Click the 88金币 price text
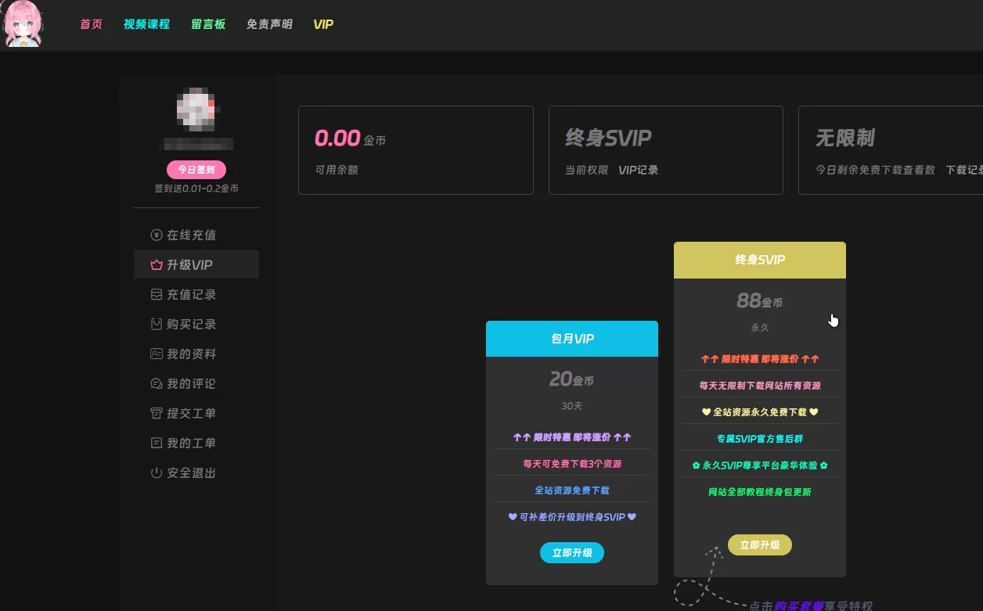 [x=760, y=300]
